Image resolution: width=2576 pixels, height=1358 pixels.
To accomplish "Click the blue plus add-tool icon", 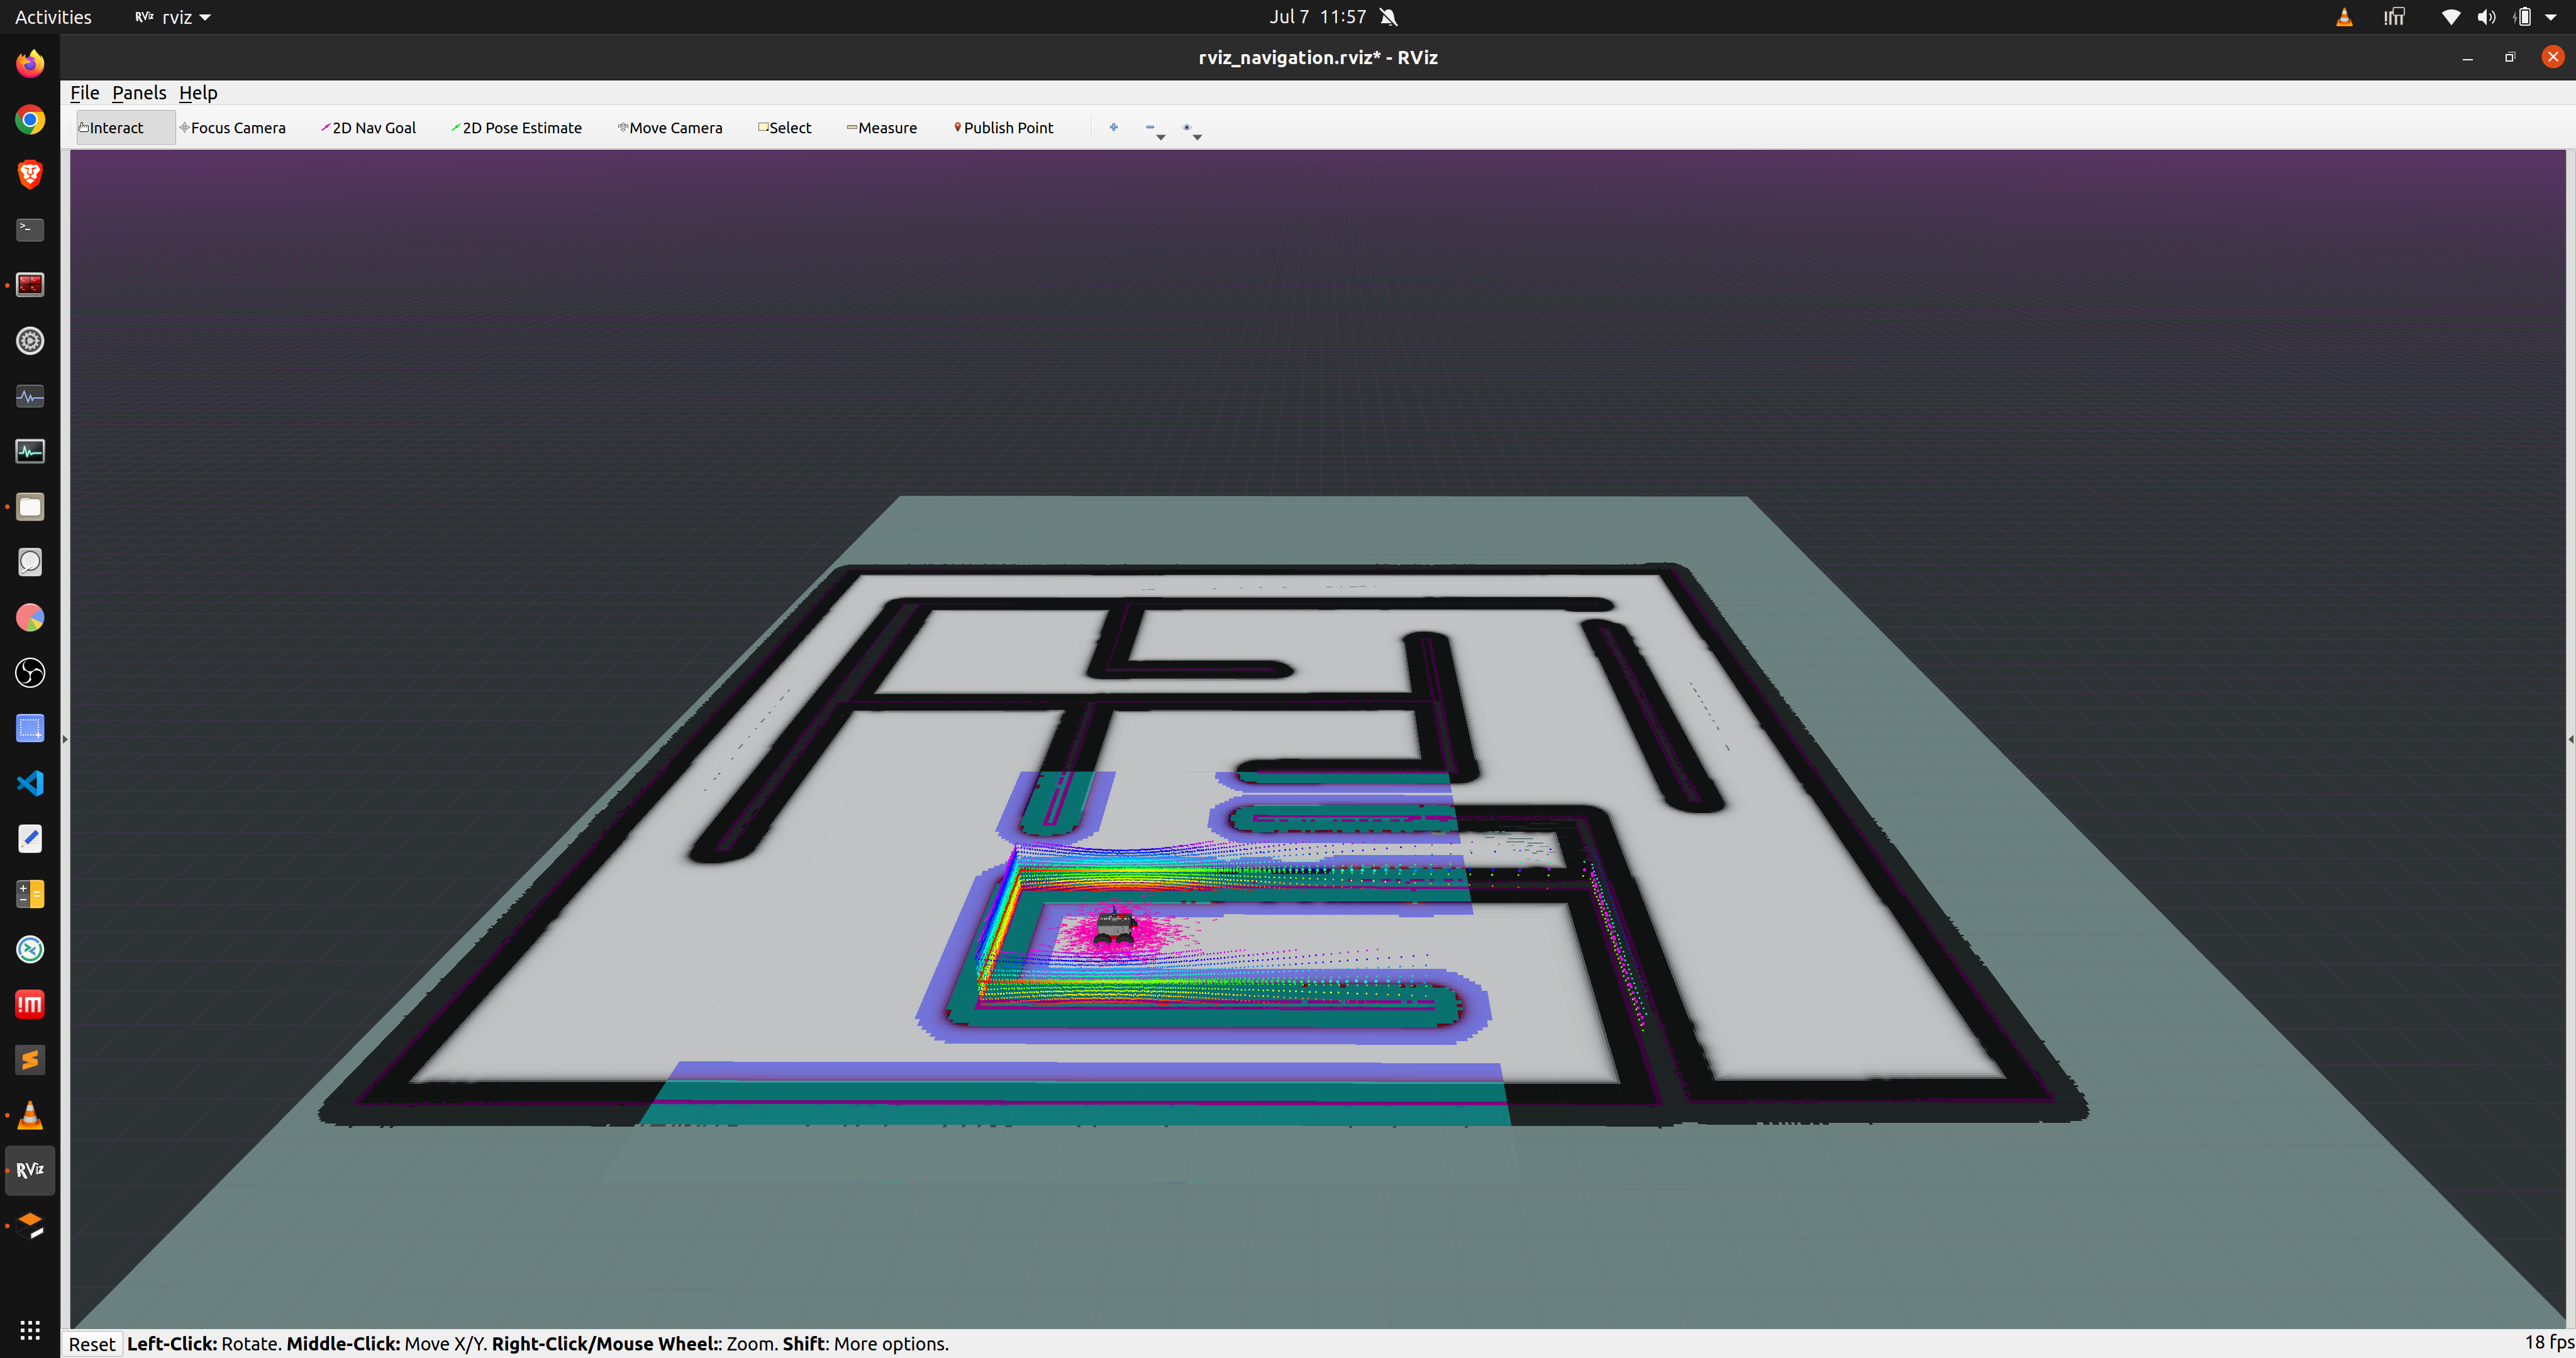I will 1113,128.
